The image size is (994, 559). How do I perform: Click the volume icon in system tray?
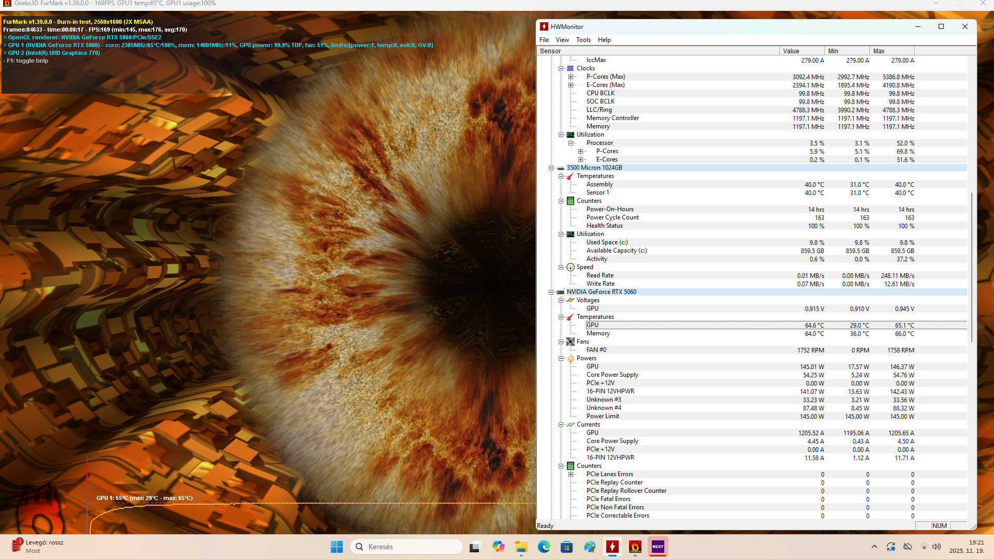(x=937, y=547)
